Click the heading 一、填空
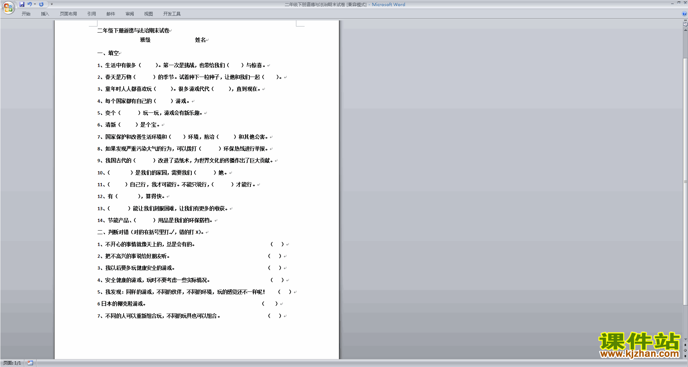 (x=108, y=53)
